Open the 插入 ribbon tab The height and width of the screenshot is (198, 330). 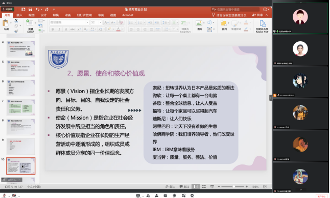pyautogui.click(x=19, y=15)
